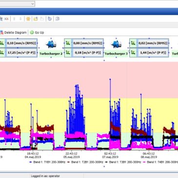Select the 0,02 [mm/s (RMS)] value field
The image size is (178, 178).
point(153,43)
